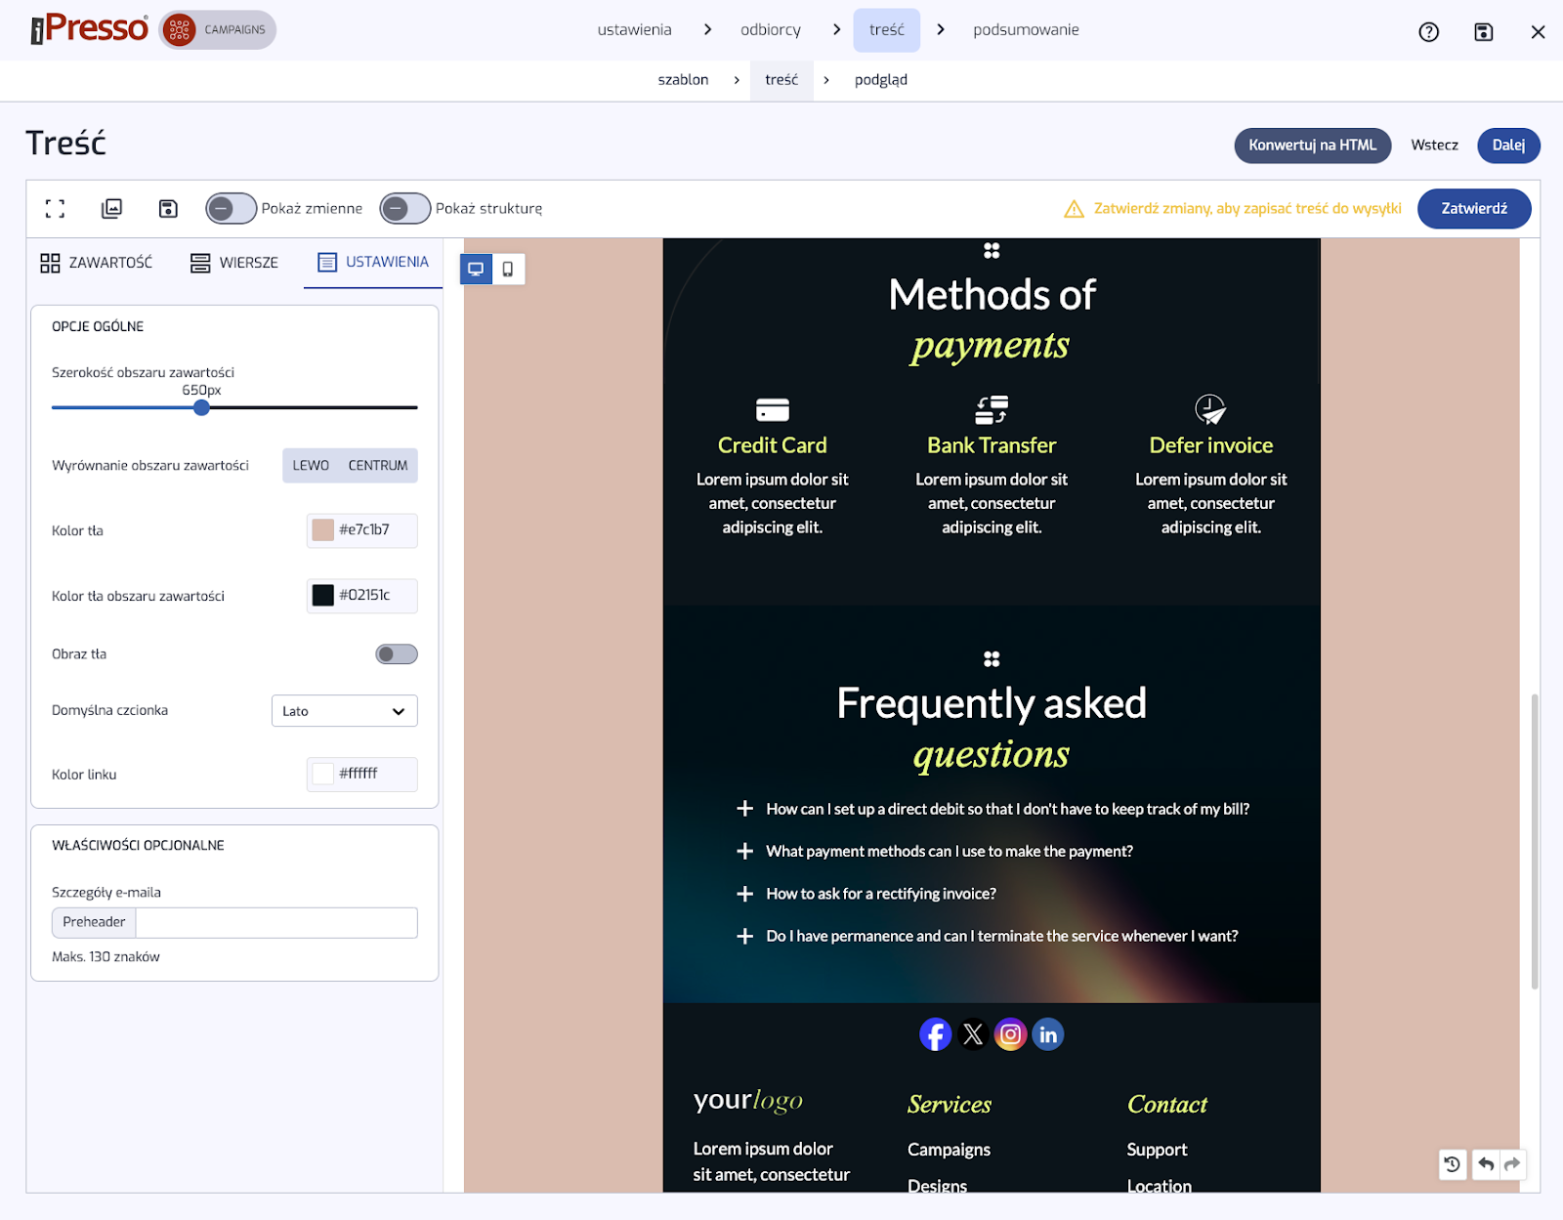Viewport: 1563px width, 1220px height.
Task: Open the Domyślna czcionka Lato dropdown
Action: [344, 711]
